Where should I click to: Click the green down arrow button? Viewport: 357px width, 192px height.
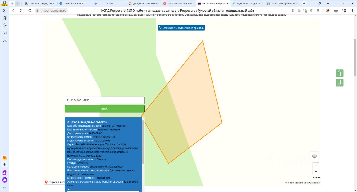(x=340, y=83)
